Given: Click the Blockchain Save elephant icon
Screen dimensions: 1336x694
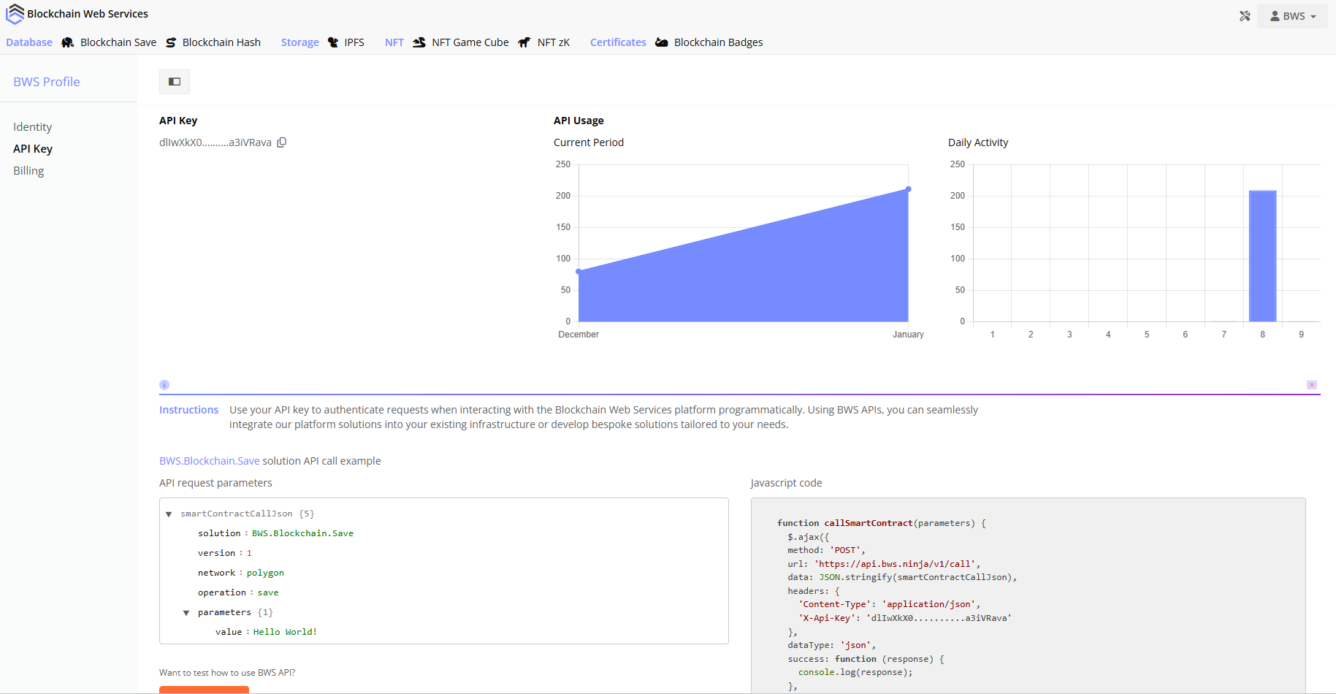Looking at the screenshot, I should 68,42.
